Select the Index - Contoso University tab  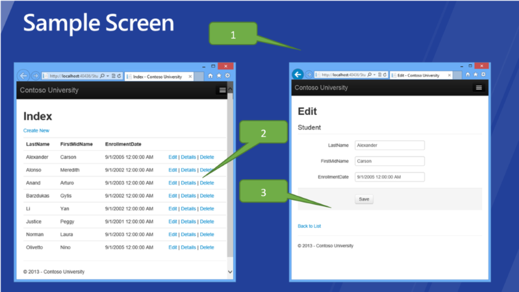click(x=158, y=77)
